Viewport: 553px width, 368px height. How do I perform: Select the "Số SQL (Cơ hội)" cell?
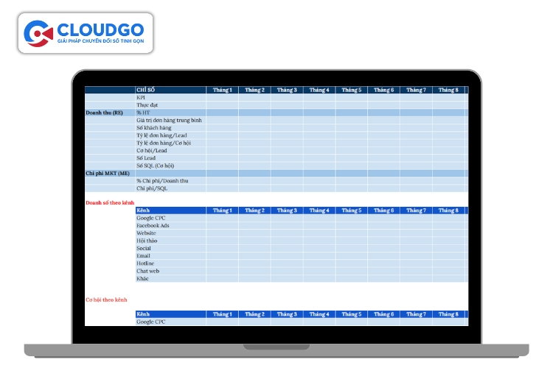point(156,166)
